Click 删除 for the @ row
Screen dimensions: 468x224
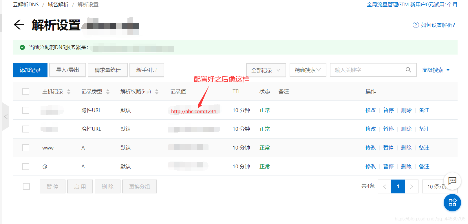tap(406, 167)
